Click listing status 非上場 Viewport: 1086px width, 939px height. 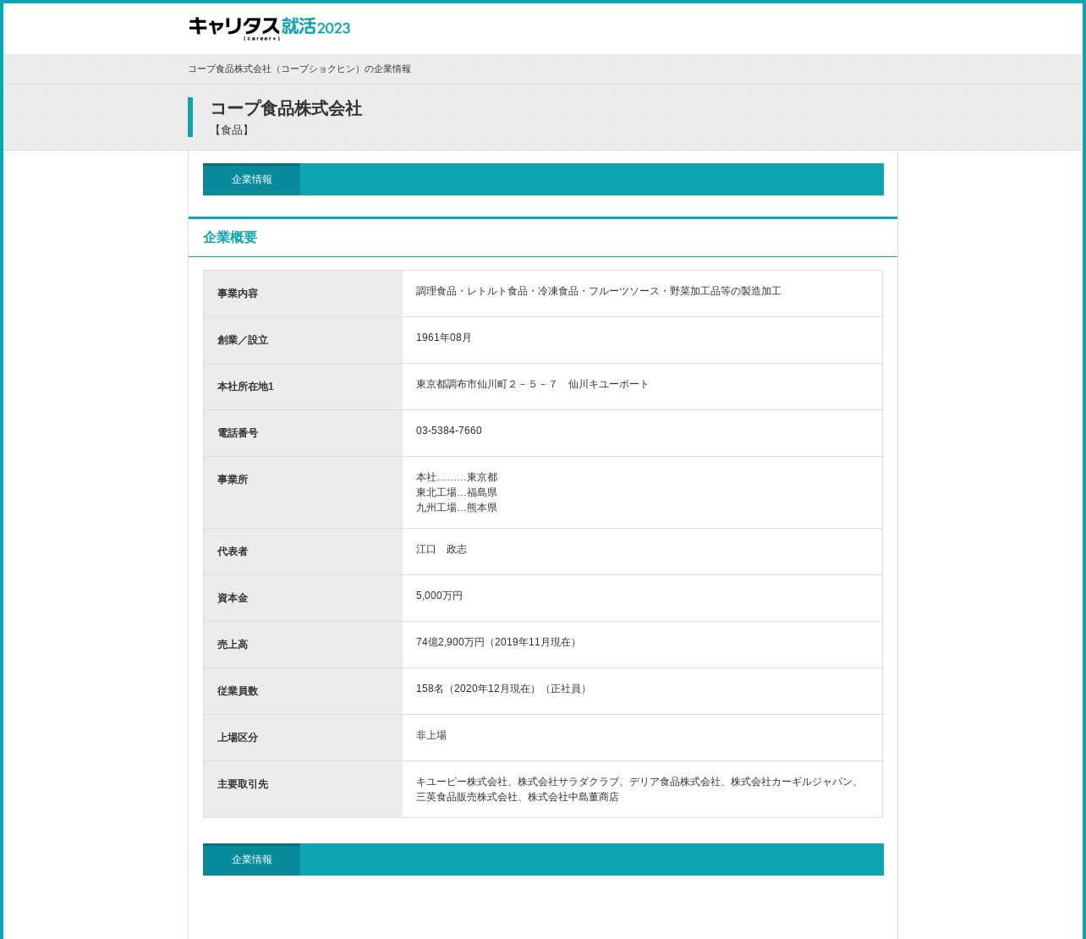click(x=431, y=735)
